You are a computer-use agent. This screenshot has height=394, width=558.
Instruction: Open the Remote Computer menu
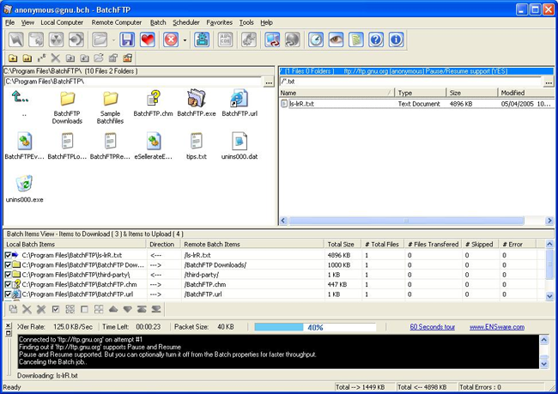[117, 22]
